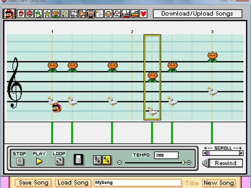The image size is (251, 188).
Task: Click the green volume bar under measure 3
Action: click(212, 133)
